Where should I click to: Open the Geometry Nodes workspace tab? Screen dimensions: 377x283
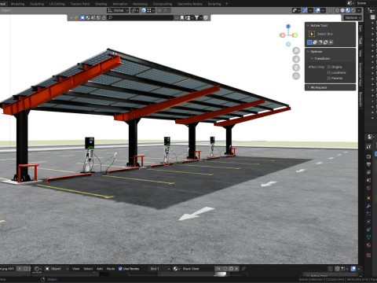point(190,4)
